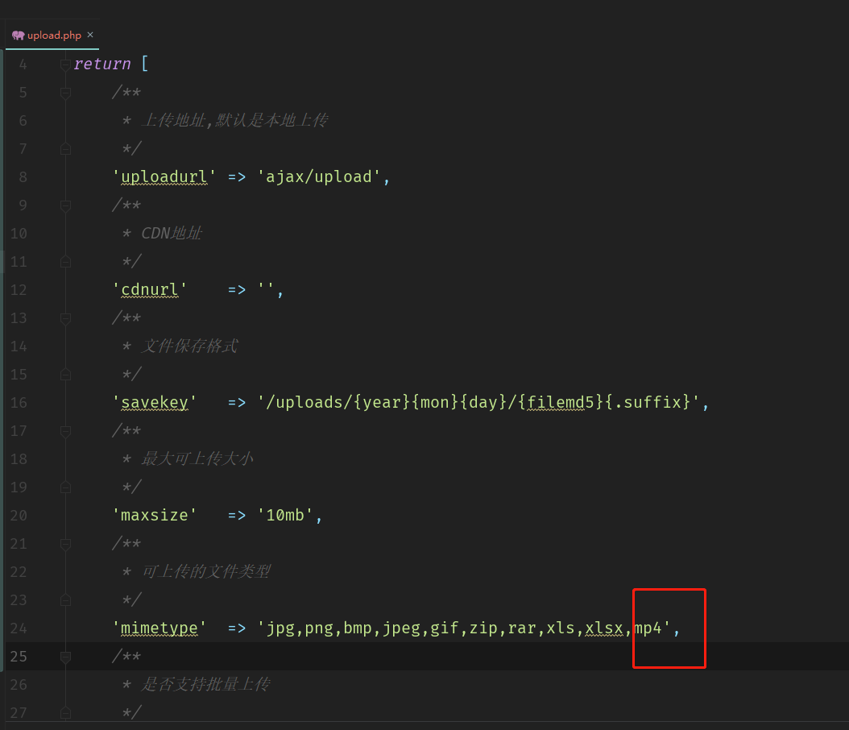Viewport: 849px width, 730px height.
Task: Click line number 20 in gutter
Action: (x=19, y=515)
